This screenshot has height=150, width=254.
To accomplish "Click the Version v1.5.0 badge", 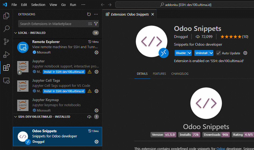I will click(x=163, y=135).
